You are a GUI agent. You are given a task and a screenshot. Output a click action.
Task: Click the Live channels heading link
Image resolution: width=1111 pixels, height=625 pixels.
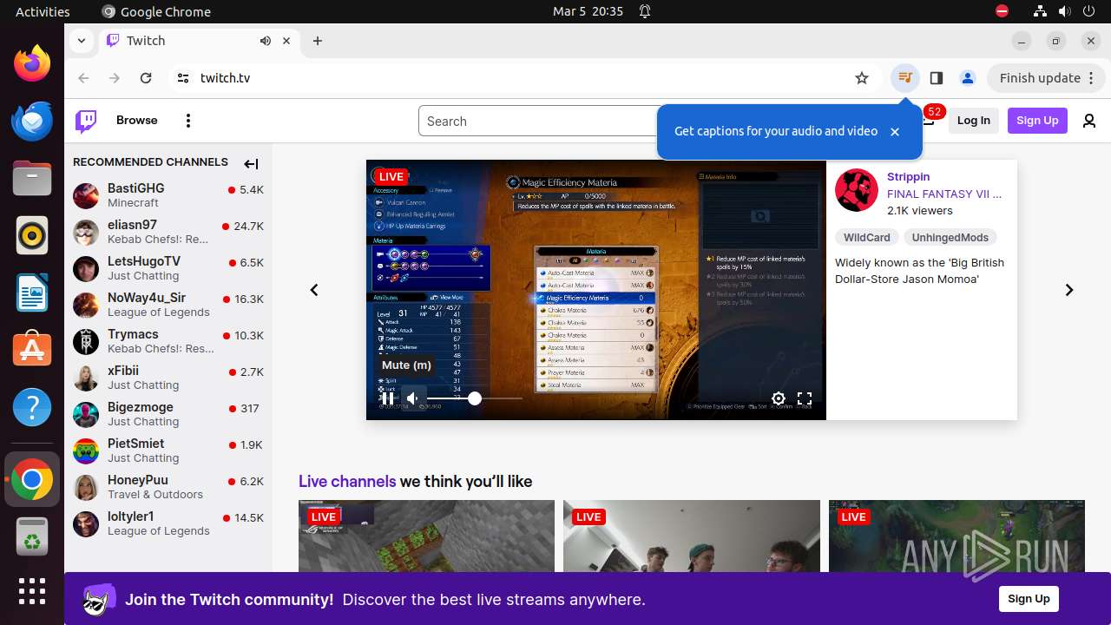[347, 482]
